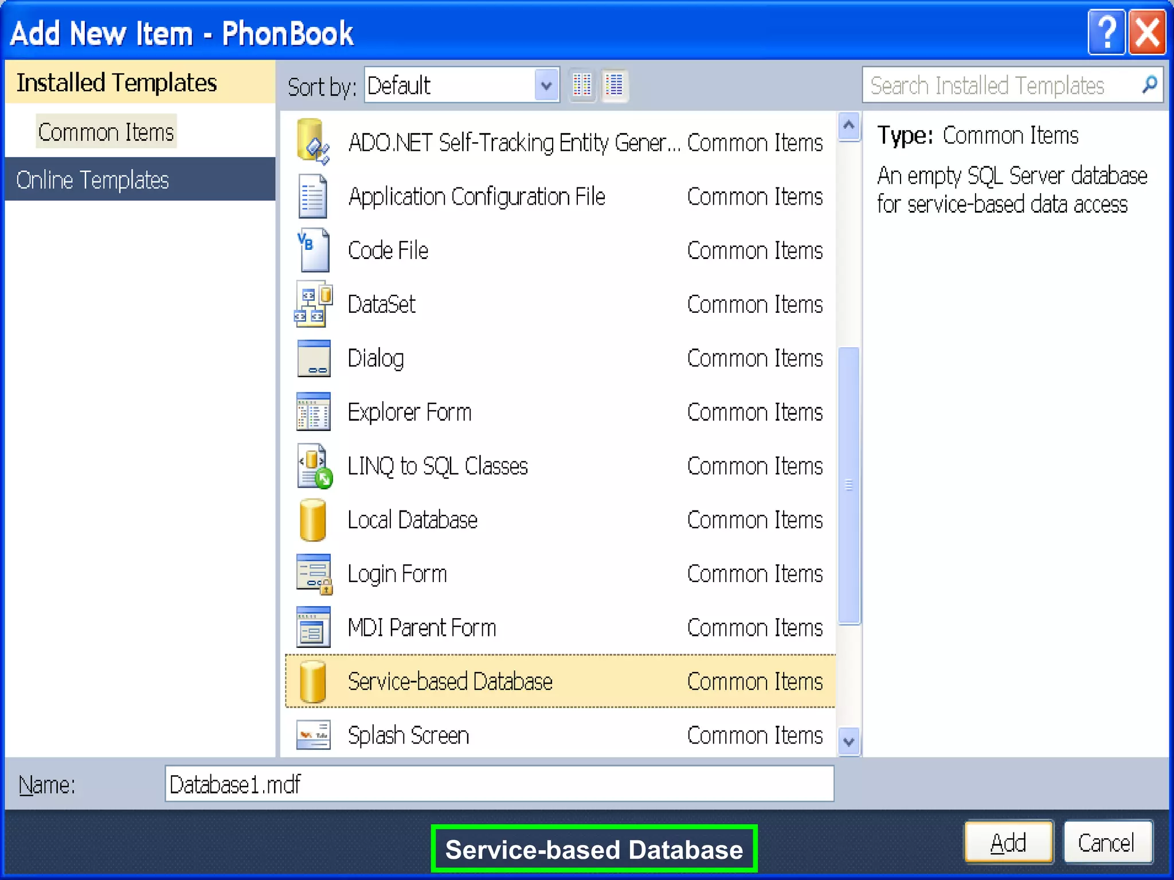
Task: Click the Login Form template icon
Action: [x=313, y=573]
